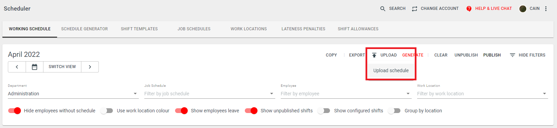This screenshot has width=557, height=128.
Task: Click the CAIN user avatar
Action: click(522, 9)
